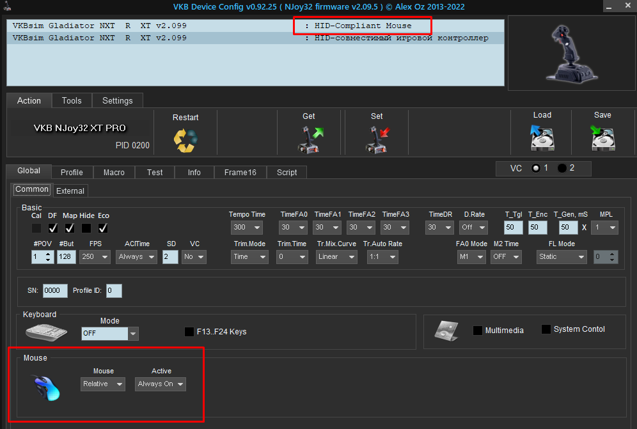Screen dimensions: 637x429
Task: Open the ACITime Always dropdown
Action: tap(136, 257)
